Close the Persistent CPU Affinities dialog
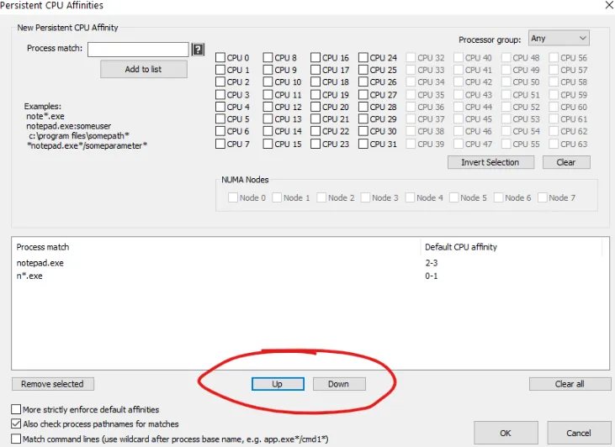The height and width of the screenshot is (447, 615). (609, 5)
